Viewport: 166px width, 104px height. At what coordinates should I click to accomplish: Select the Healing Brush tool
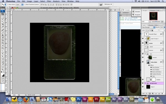coord(3,30)
